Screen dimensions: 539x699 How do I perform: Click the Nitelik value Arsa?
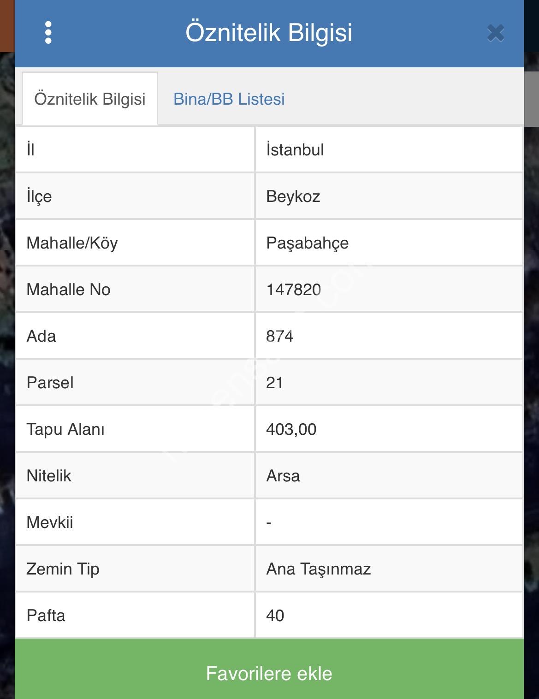pyautogui.click(x=283, y=476)
